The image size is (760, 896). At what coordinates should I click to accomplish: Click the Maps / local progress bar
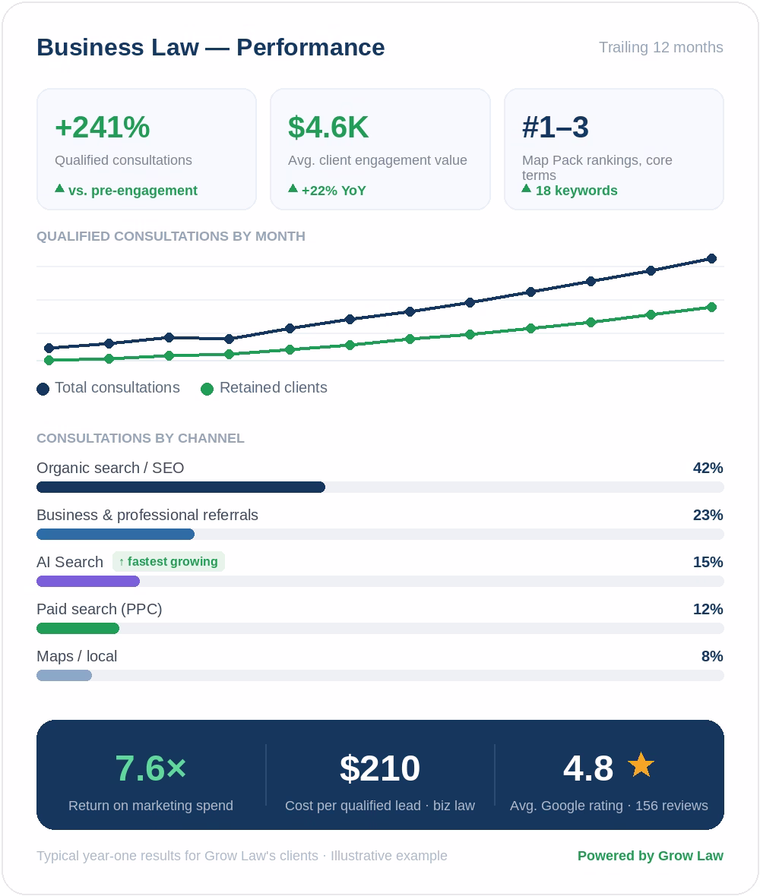point(380,676)
